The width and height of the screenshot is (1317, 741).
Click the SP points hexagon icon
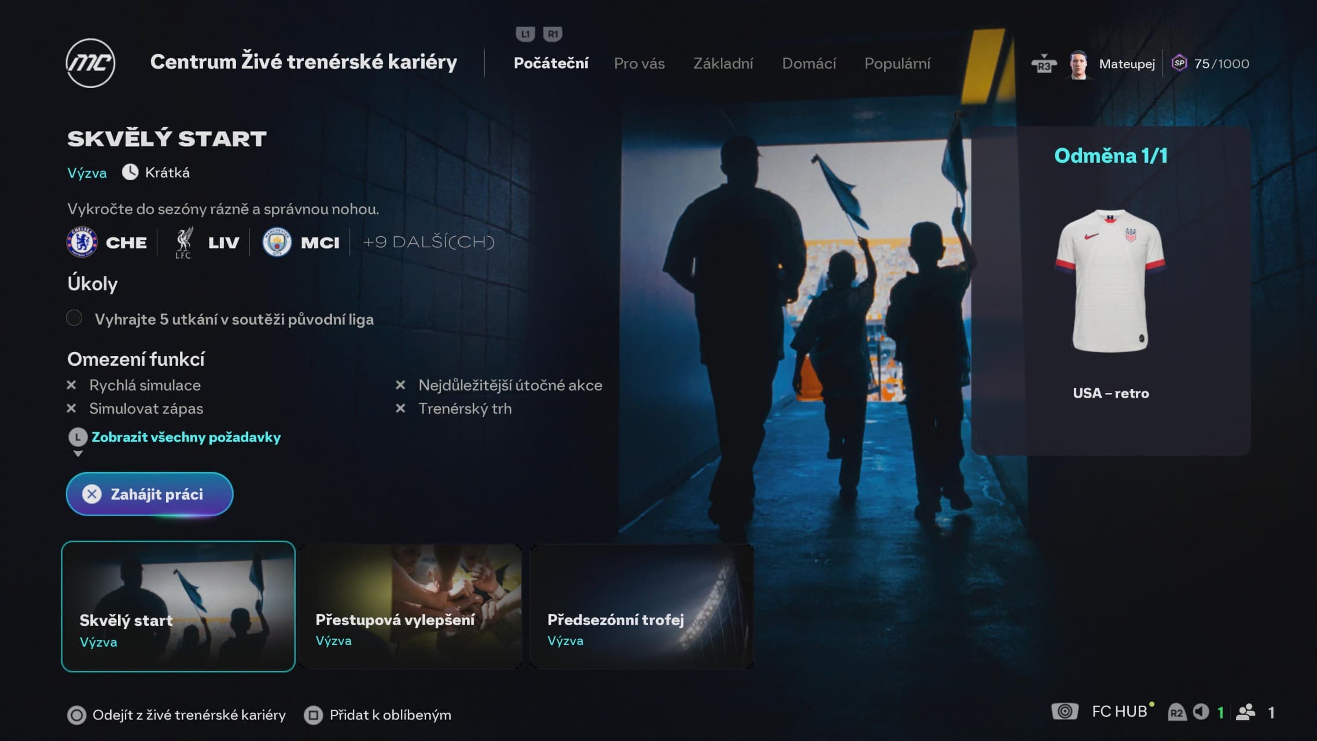pyautogui.click(x=1179, y=63)
